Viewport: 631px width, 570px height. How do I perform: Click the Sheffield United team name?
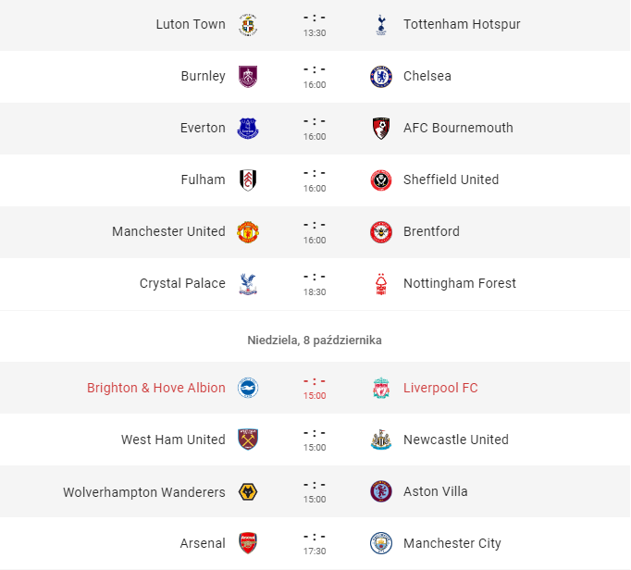[452, 180]
